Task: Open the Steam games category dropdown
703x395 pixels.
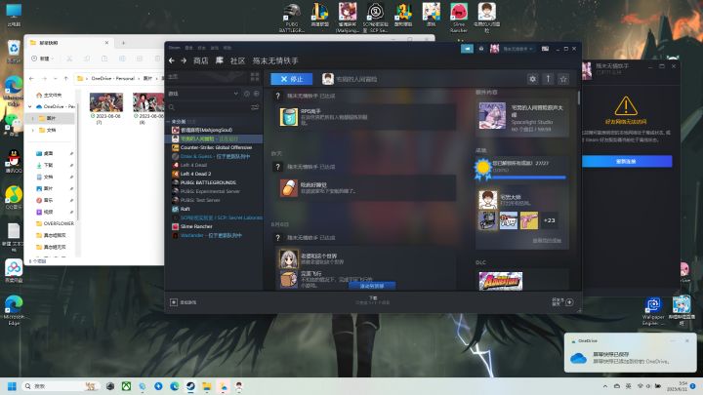Action: click(203, 94)
